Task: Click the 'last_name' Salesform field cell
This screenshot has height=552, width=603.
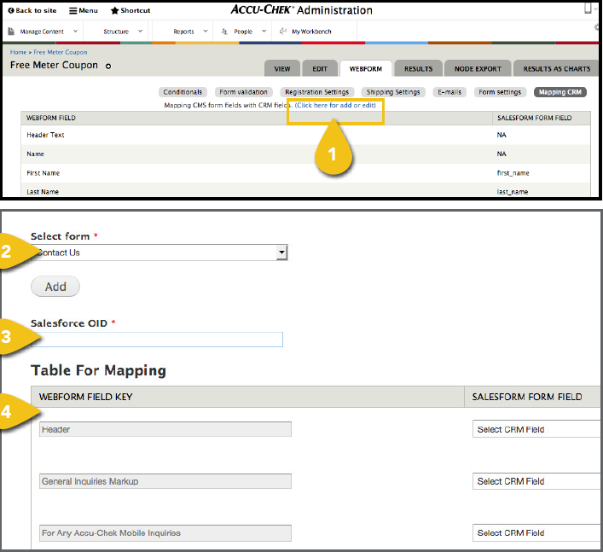Action: tap(513, 192)
